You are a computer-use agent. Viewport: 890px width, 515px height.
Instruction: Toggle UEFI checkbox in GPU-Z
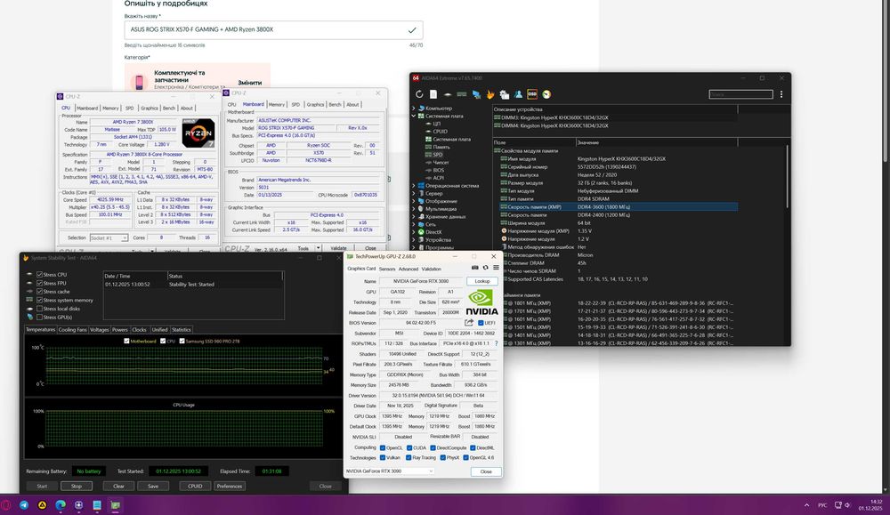481,323
